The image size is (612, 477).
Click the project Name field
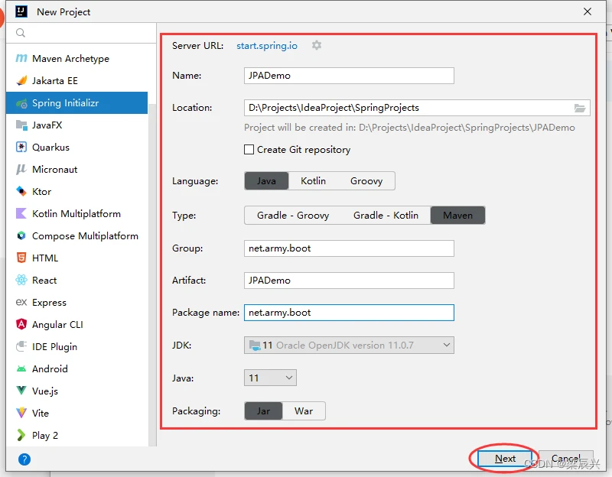349,76
